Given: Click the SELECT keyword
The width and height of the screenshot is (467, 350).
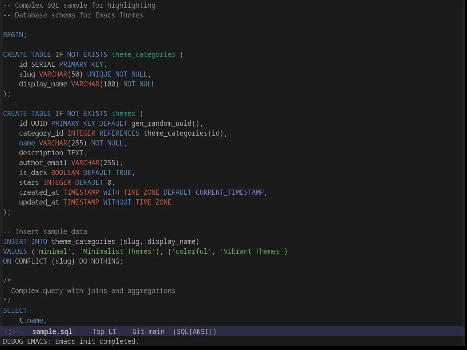Looking at the screenshot, I should click(15, 310).
